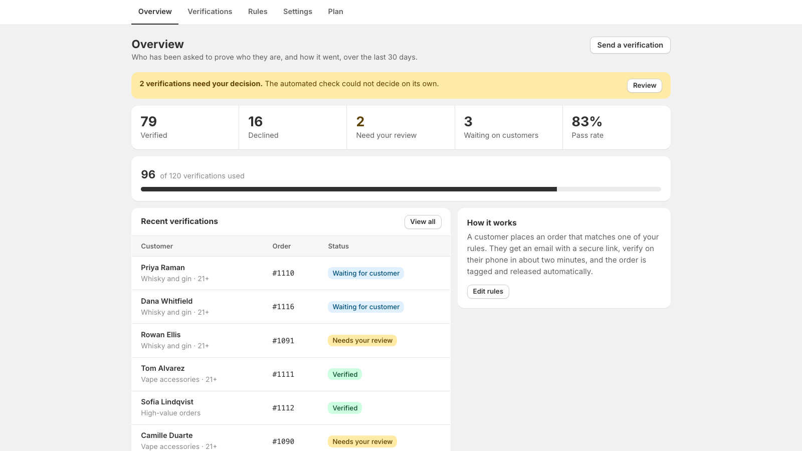
Task: Click Verified badge for Tom Alvarez
Action: click(345, 374)
